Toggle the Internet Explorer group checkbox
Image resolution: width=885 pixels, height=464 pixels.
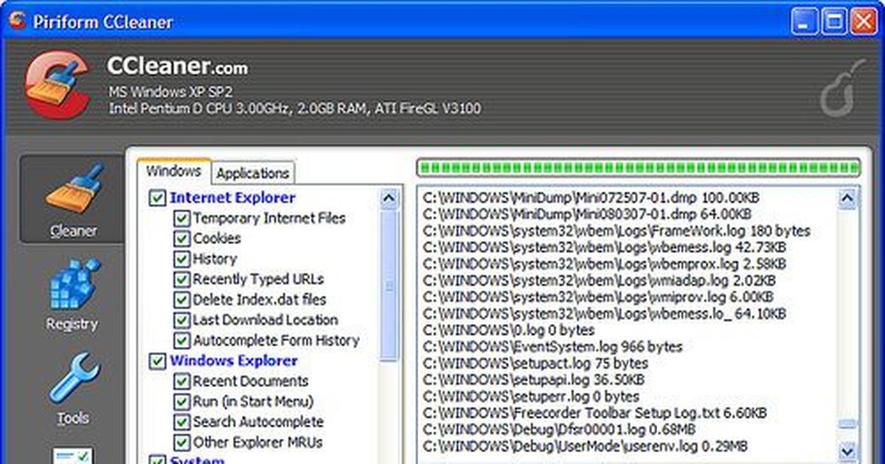157,198
